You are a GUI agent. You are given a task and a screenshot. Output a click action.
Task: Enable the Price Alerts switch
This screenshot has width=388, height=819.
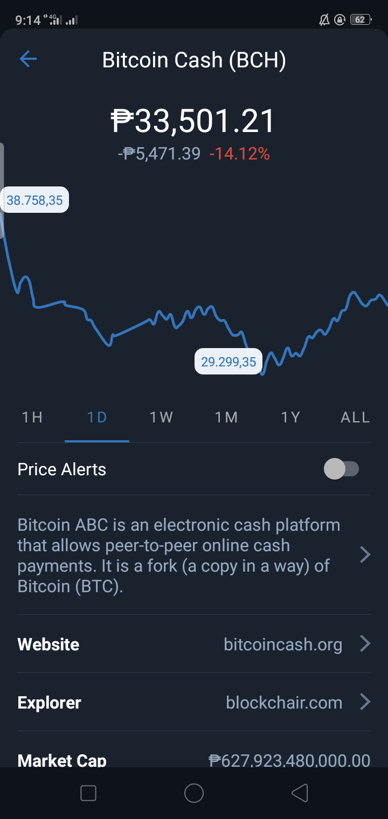coord(341,469)
